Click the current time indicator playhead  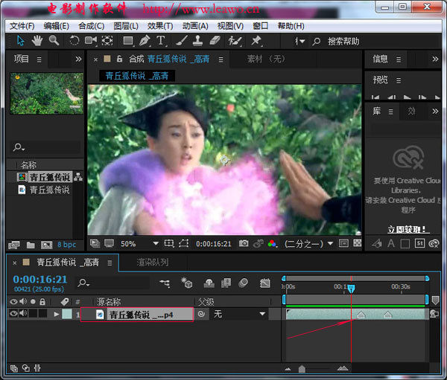(x=351, y=289)
